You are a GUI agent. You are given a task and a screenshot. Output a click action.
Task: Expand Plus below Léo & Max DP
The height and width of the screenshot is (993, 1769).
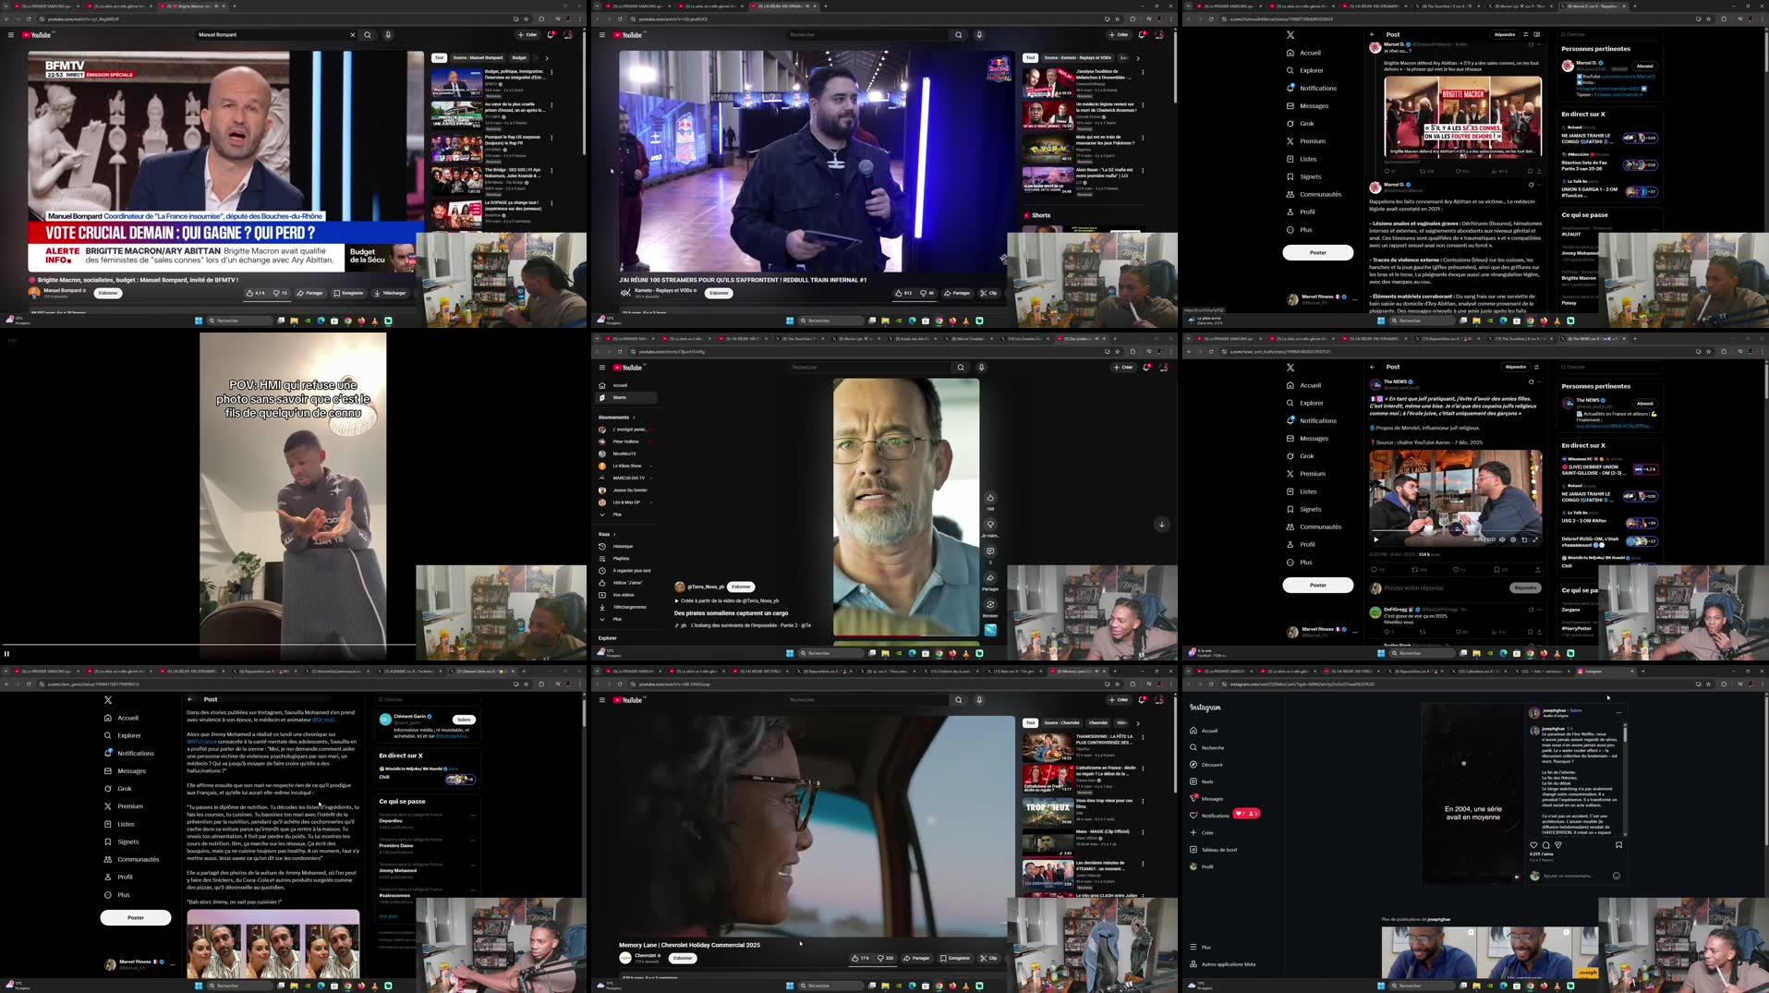[616, 515]
